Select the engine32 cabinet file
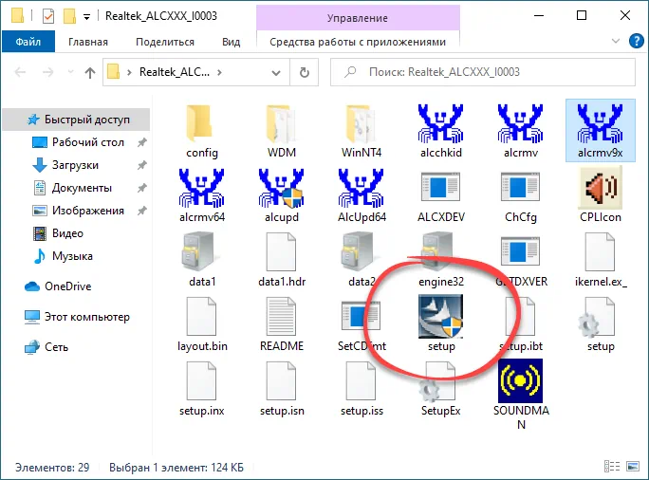The width and height of the screenshot is (649, 480). [441, 260]
